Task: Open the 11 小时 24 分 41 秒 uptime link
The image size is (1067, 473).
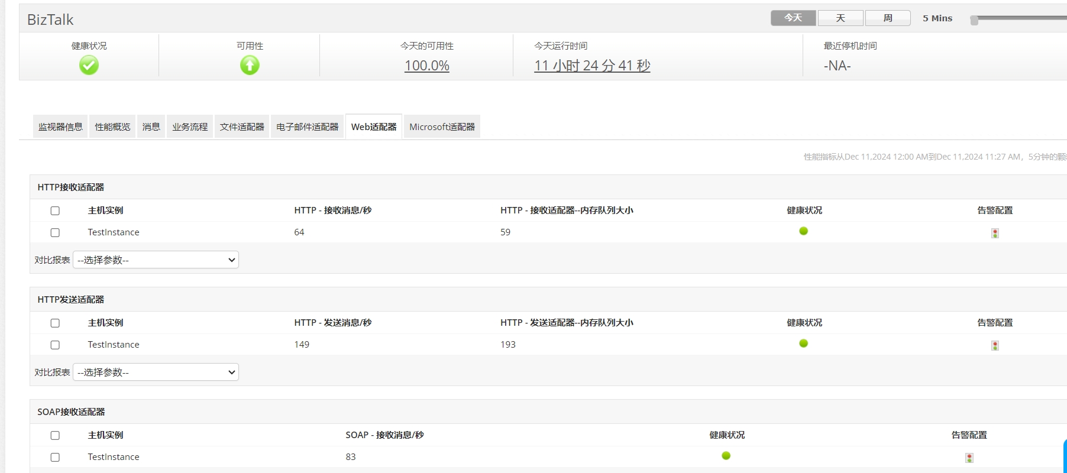Action: click(x=592, y=66)
